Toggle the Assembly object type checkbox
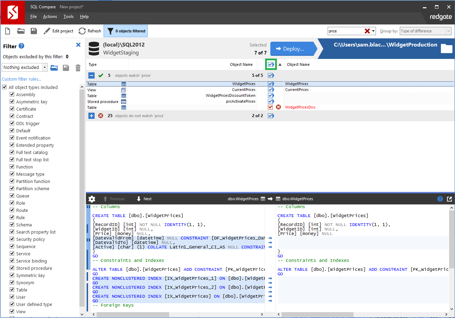 click(12, 94)
